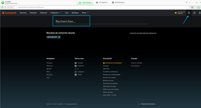Open the Bibliothèque tab
This screenshot has height=108, width=201.
[118, 2]
